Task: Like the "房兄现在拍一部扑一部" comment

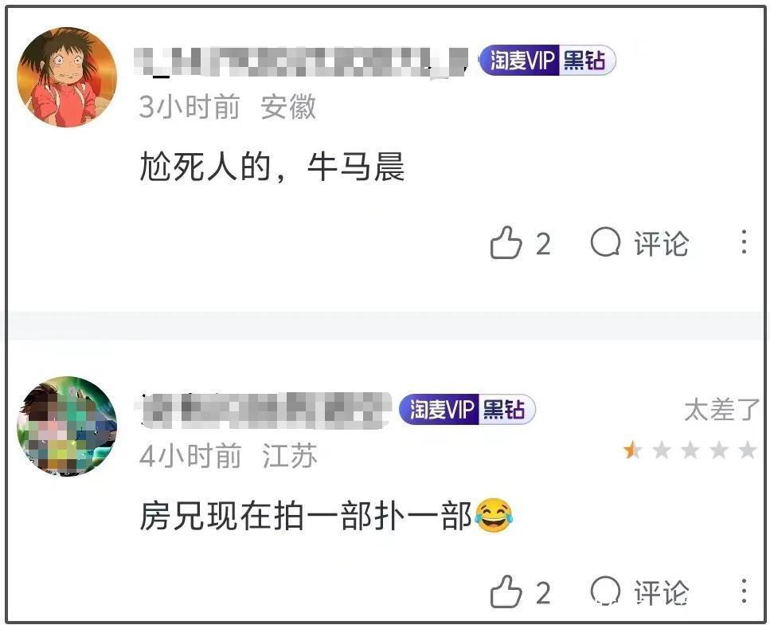Action: pos(506,591)
